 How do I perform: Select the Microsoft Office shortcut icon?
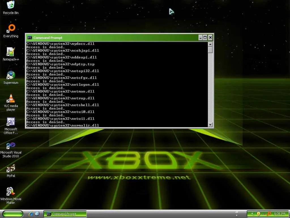click(x=11, y=126)
